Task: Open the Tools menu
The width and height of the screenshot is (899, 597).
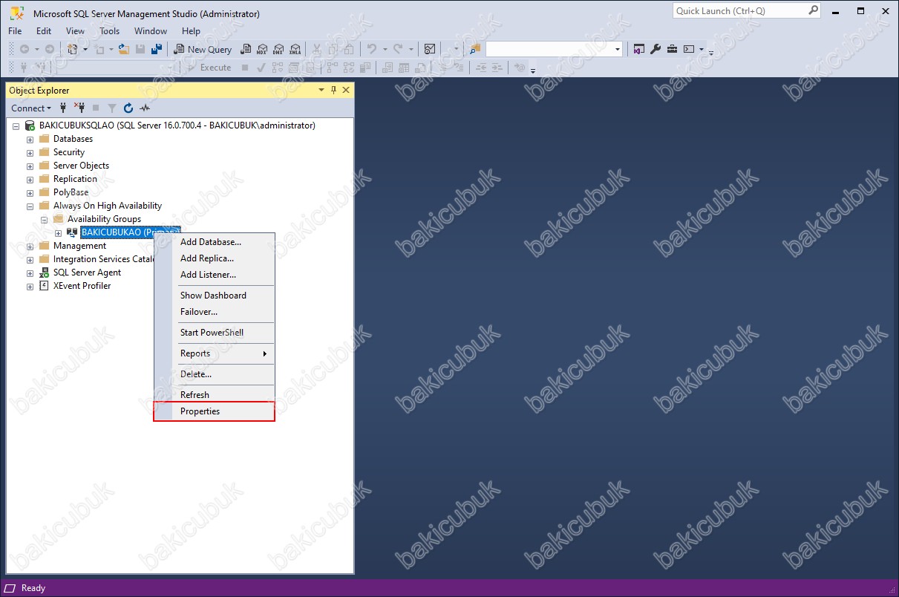Action: click(x=109, y=31)
